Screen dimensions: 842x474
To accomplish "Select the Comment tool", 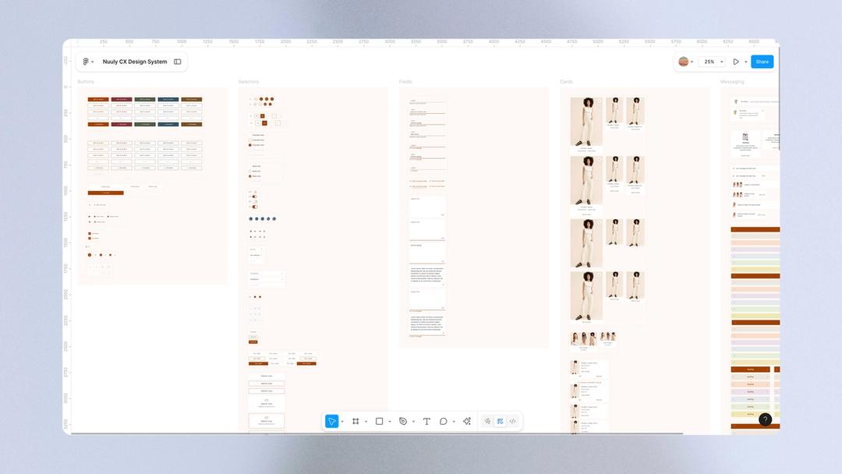I will pyautogui.click(x=443, y=421).
